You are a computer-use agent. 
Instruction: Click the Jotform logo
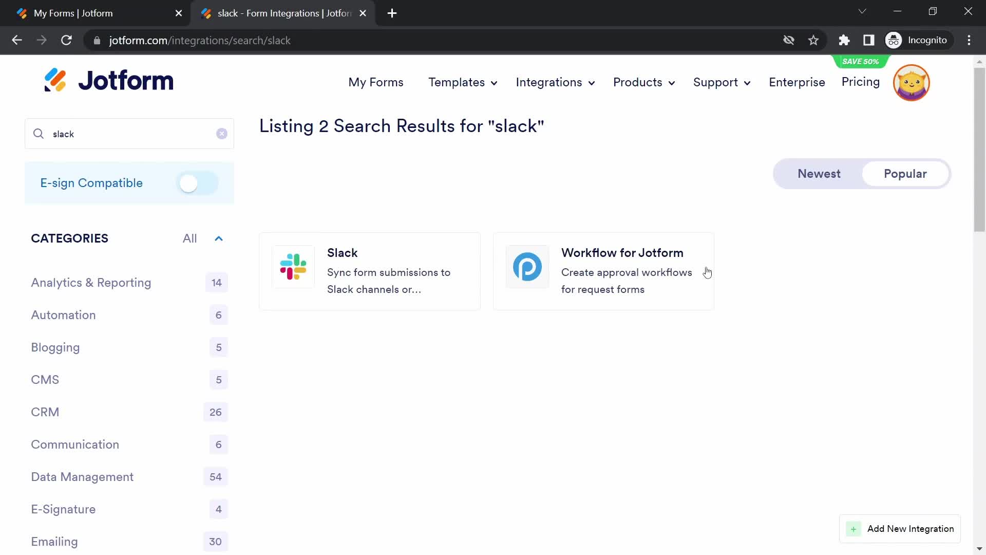point(109,81)
